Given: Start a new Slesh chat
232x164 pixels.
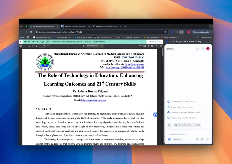Looking at the screenshot, I should coord(203,48).
